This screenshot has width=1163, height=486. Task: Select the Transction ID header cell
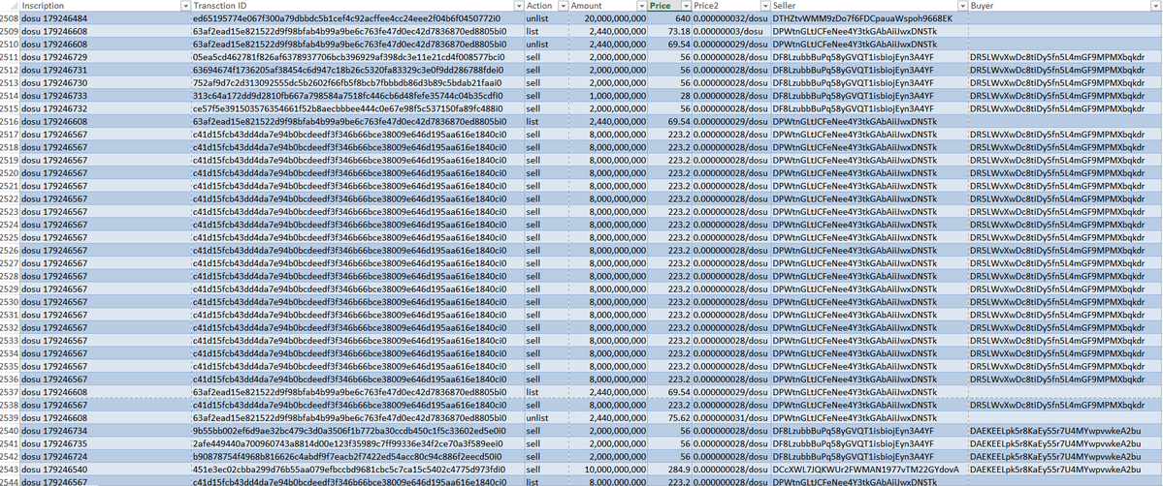pyautogui.click(x=357, y=5)
